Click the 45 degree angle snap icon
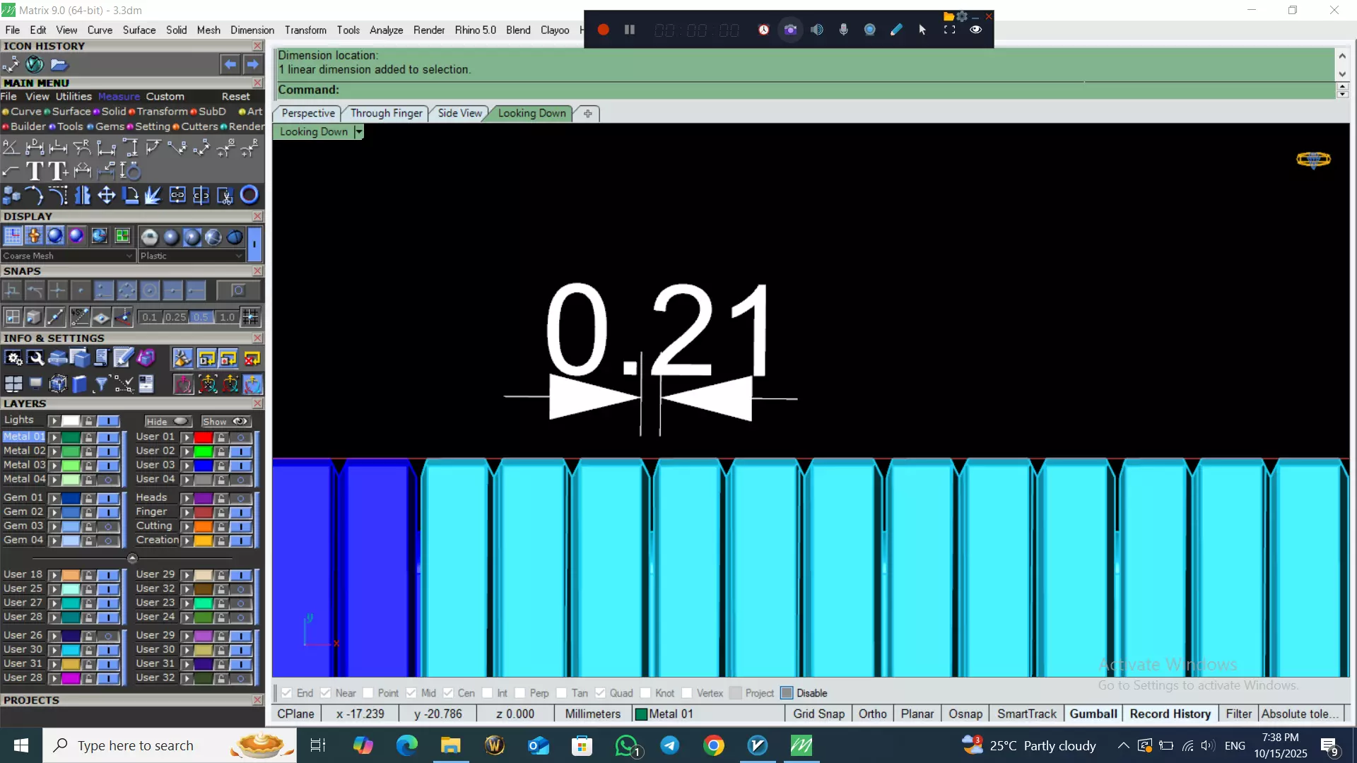1357x763 pixels. (x=79, y=317)
